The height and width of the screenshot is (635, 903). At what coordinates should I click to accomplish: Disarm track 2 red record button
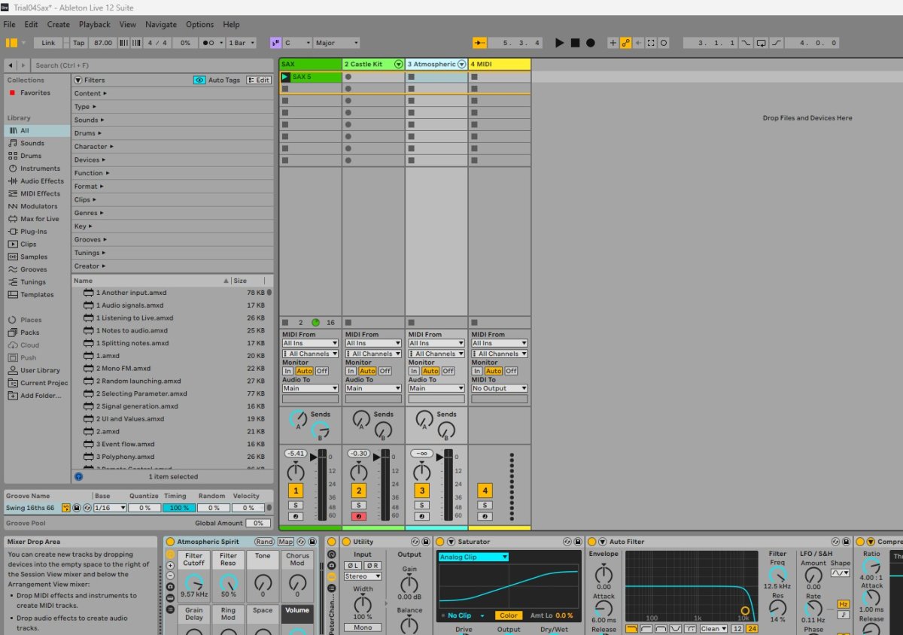point(359,516)
